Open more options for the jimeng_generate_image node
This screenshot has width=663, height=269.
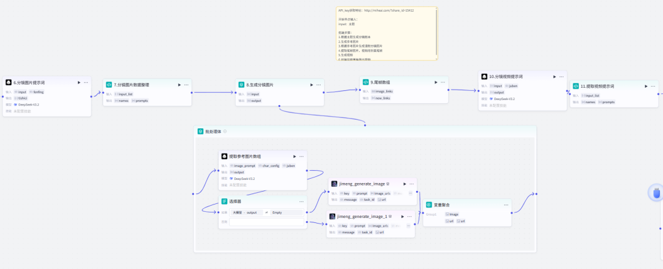pyautogui.click(x=411, y=184)
